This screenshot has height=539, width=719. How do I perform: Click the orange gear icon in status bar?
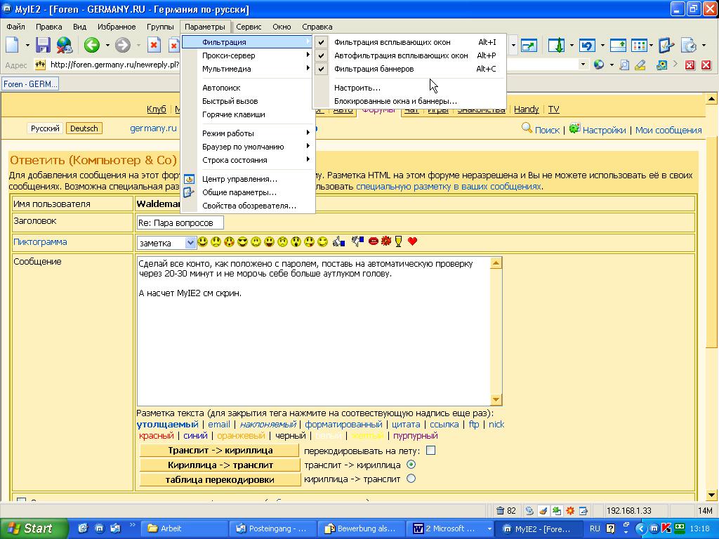click(x=570, y=511)
